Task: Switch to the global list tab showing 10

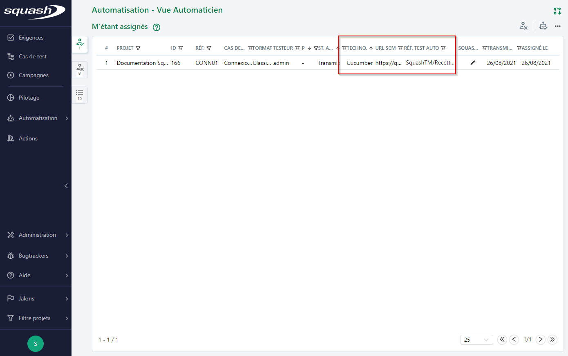Action: (x=80, y=95)
